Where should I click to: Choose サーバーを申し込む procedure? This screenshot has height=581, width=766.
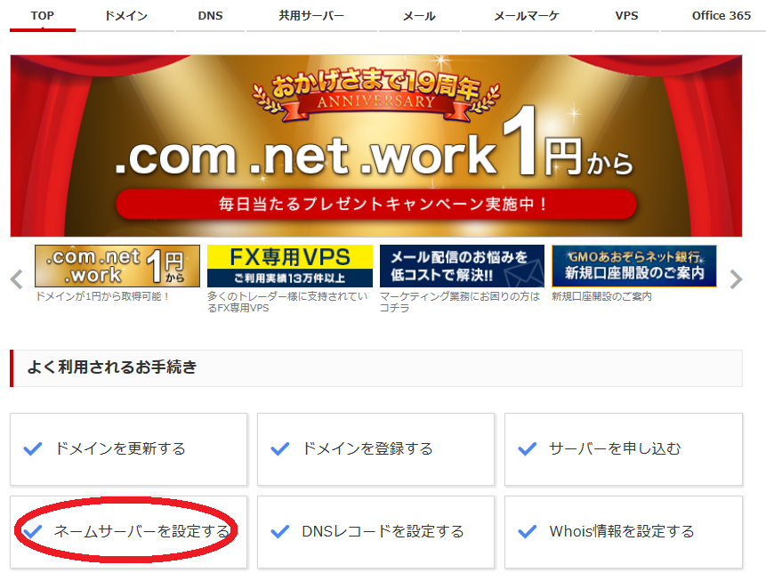624,449
